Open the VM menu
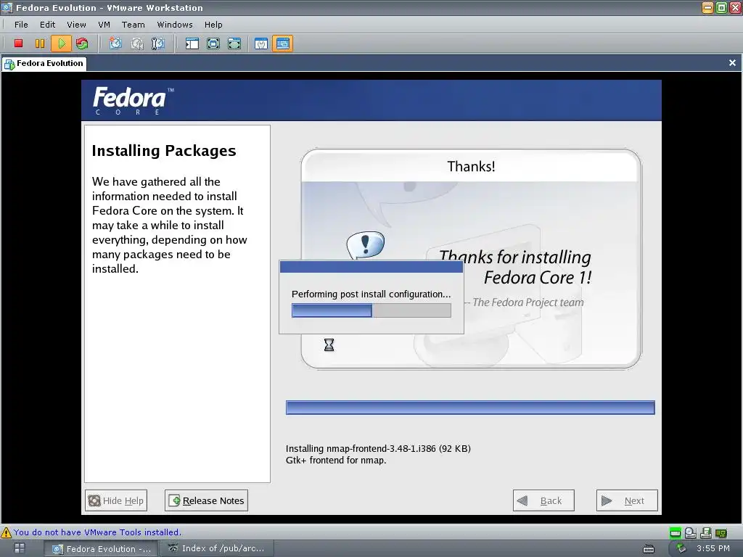 click(x=104, y=25)
